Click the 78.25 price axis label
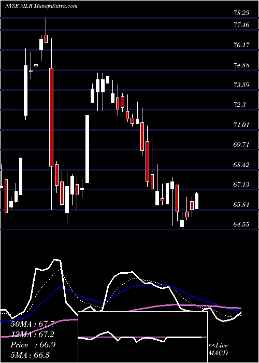 pyautogui.click(x=241, y=13)
